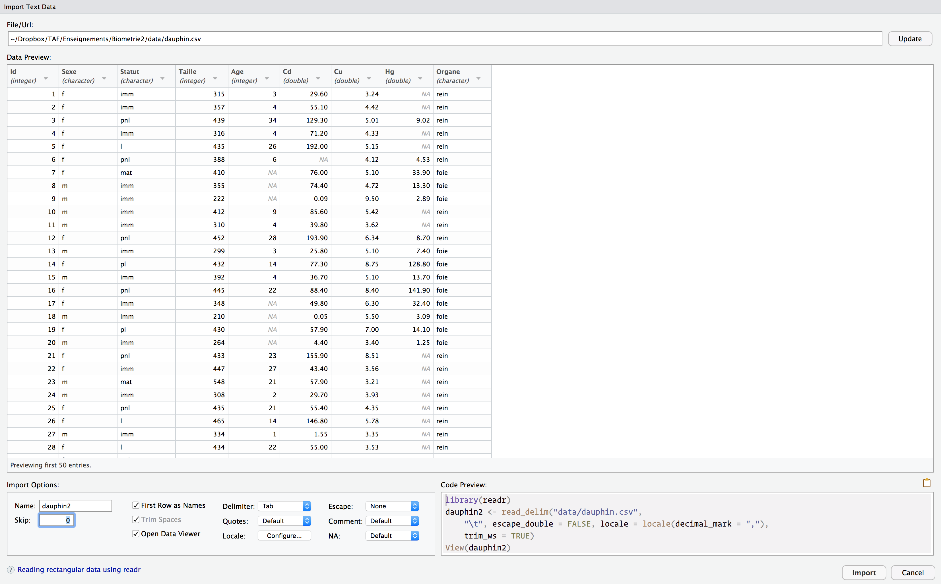The width and height of the screenshot is (941, 584).
Task: Select the Cu value 9.50 cell
Action: (x=356, y=198)
